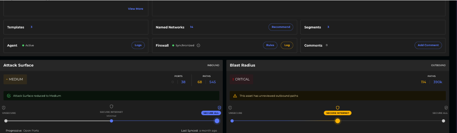The width and height of the screenshot is (457, 133).
Task: Click the Attack Surface ports value 0
Action: [173, 82]
